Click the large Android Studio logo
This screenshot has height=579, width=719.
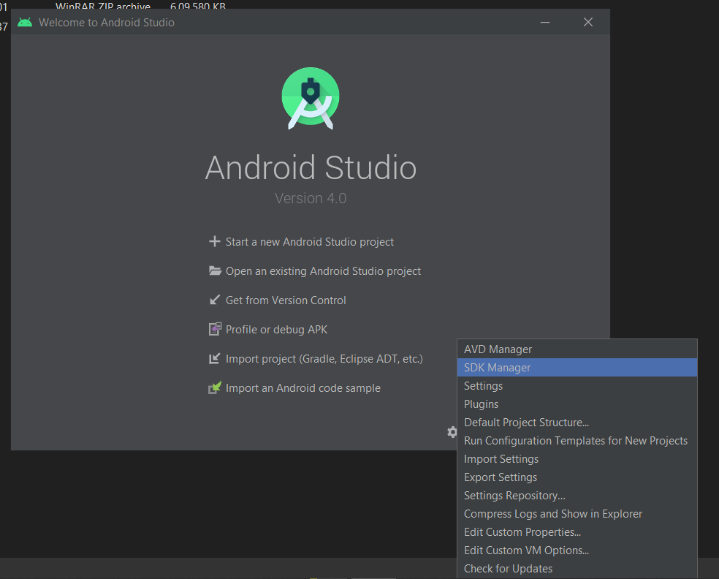click(311, 98)
